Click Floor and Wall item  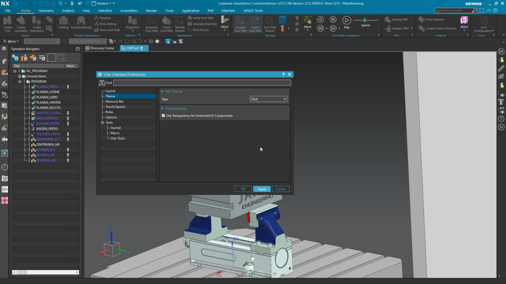107,30
